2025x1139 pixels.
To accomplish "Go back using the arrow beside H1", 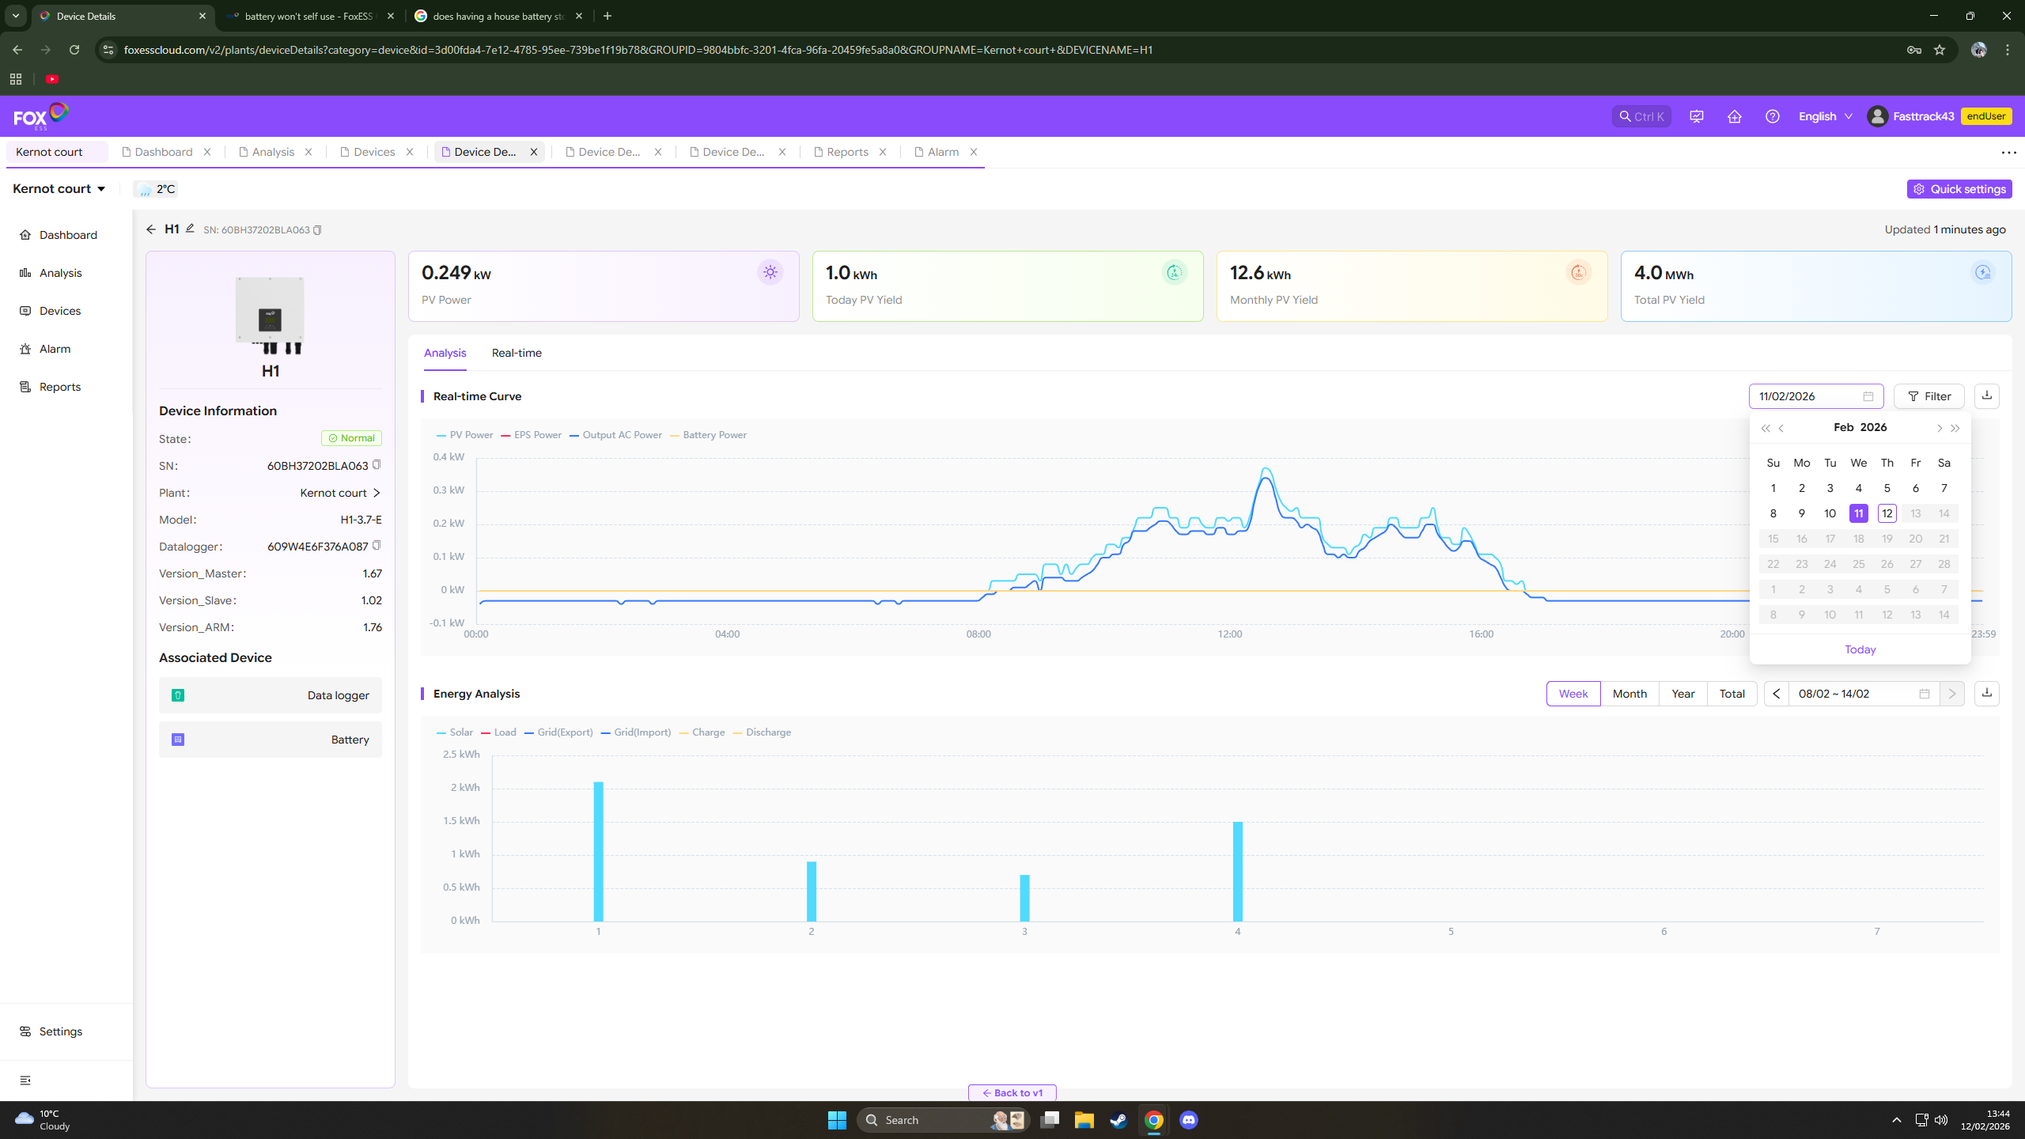I will pos(151,229).
